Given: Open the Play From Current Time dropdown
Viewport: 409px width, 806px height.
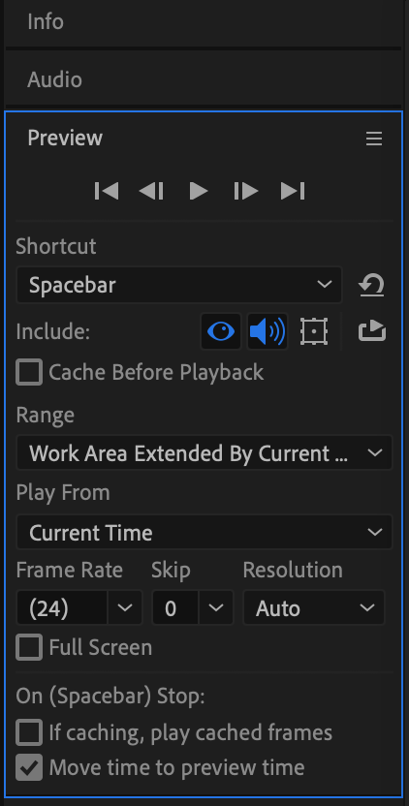Looking at the screenshot, I should click(204, 532).
